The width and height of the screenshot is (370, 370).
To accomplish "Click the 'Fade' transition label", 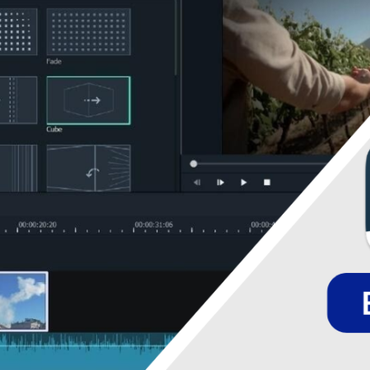I will [53, 62].
